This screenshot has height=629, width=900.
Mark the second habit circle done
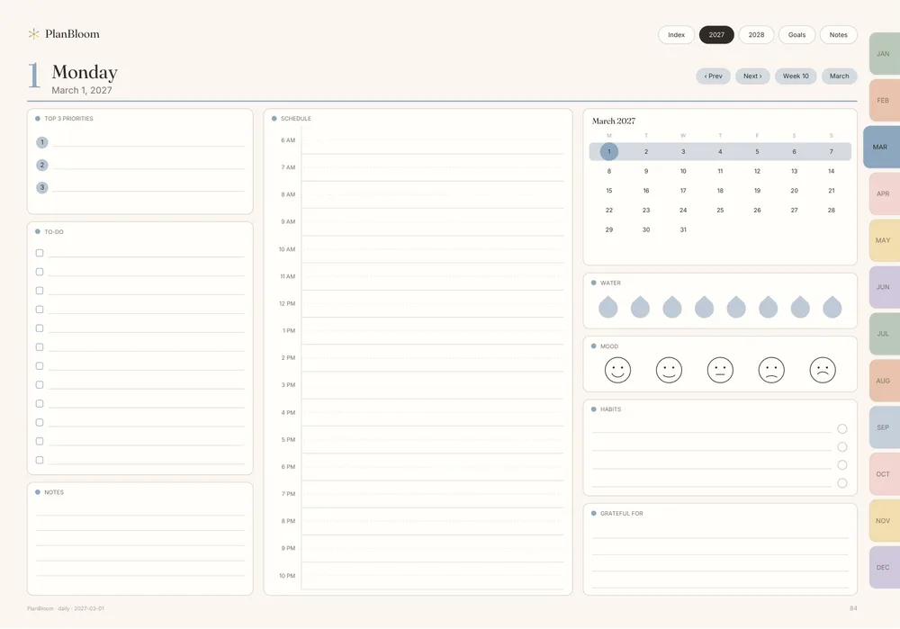842,447
